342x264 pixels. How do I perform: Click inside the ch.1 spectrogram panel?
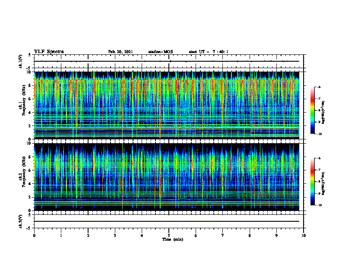pyautogui.click(x=167, y=105)
